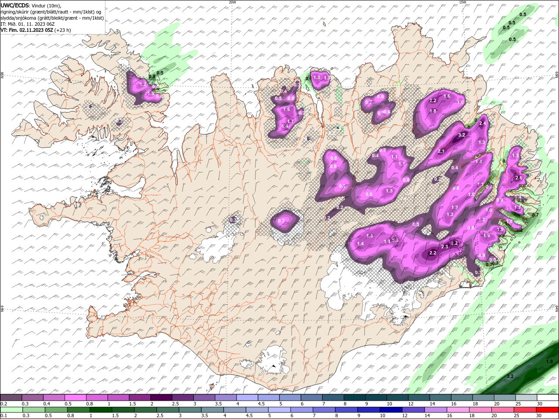
Task: Click the 'VT: Fim. 02.11.2023 05Z (+23 h)' line
Action: pos(36,30)
